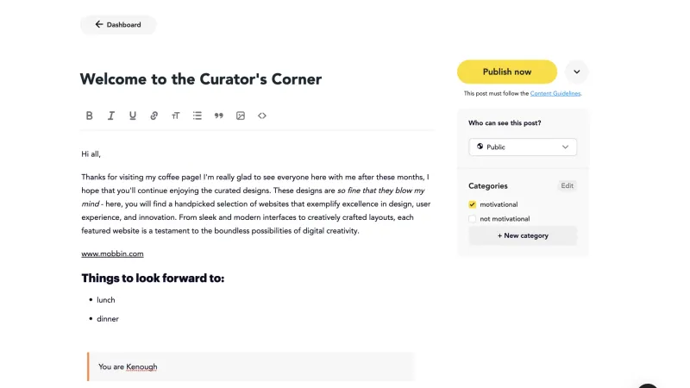Open the Public visibility dropdown
This screenshot has width=690, height=388.
pyautogui.click(x=523, y=147)
